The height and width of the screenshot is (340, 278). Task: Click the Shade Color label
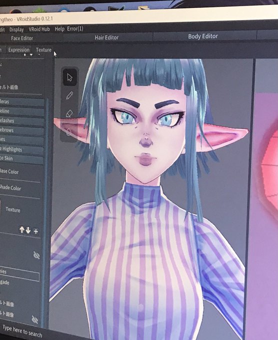(x=10, y=187)
